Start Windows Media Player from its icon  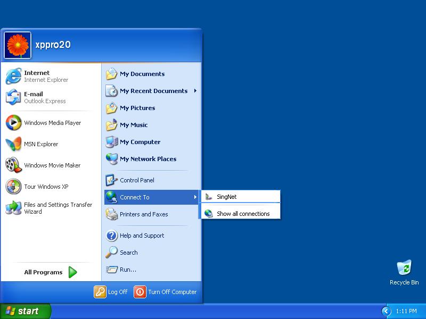pos(13,123)
